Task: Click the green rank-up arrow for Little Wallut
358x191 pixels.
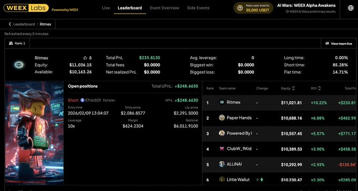Action: (262, 179)
